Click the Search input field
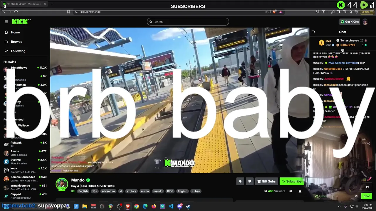The image size is (376, 211). 188,22
